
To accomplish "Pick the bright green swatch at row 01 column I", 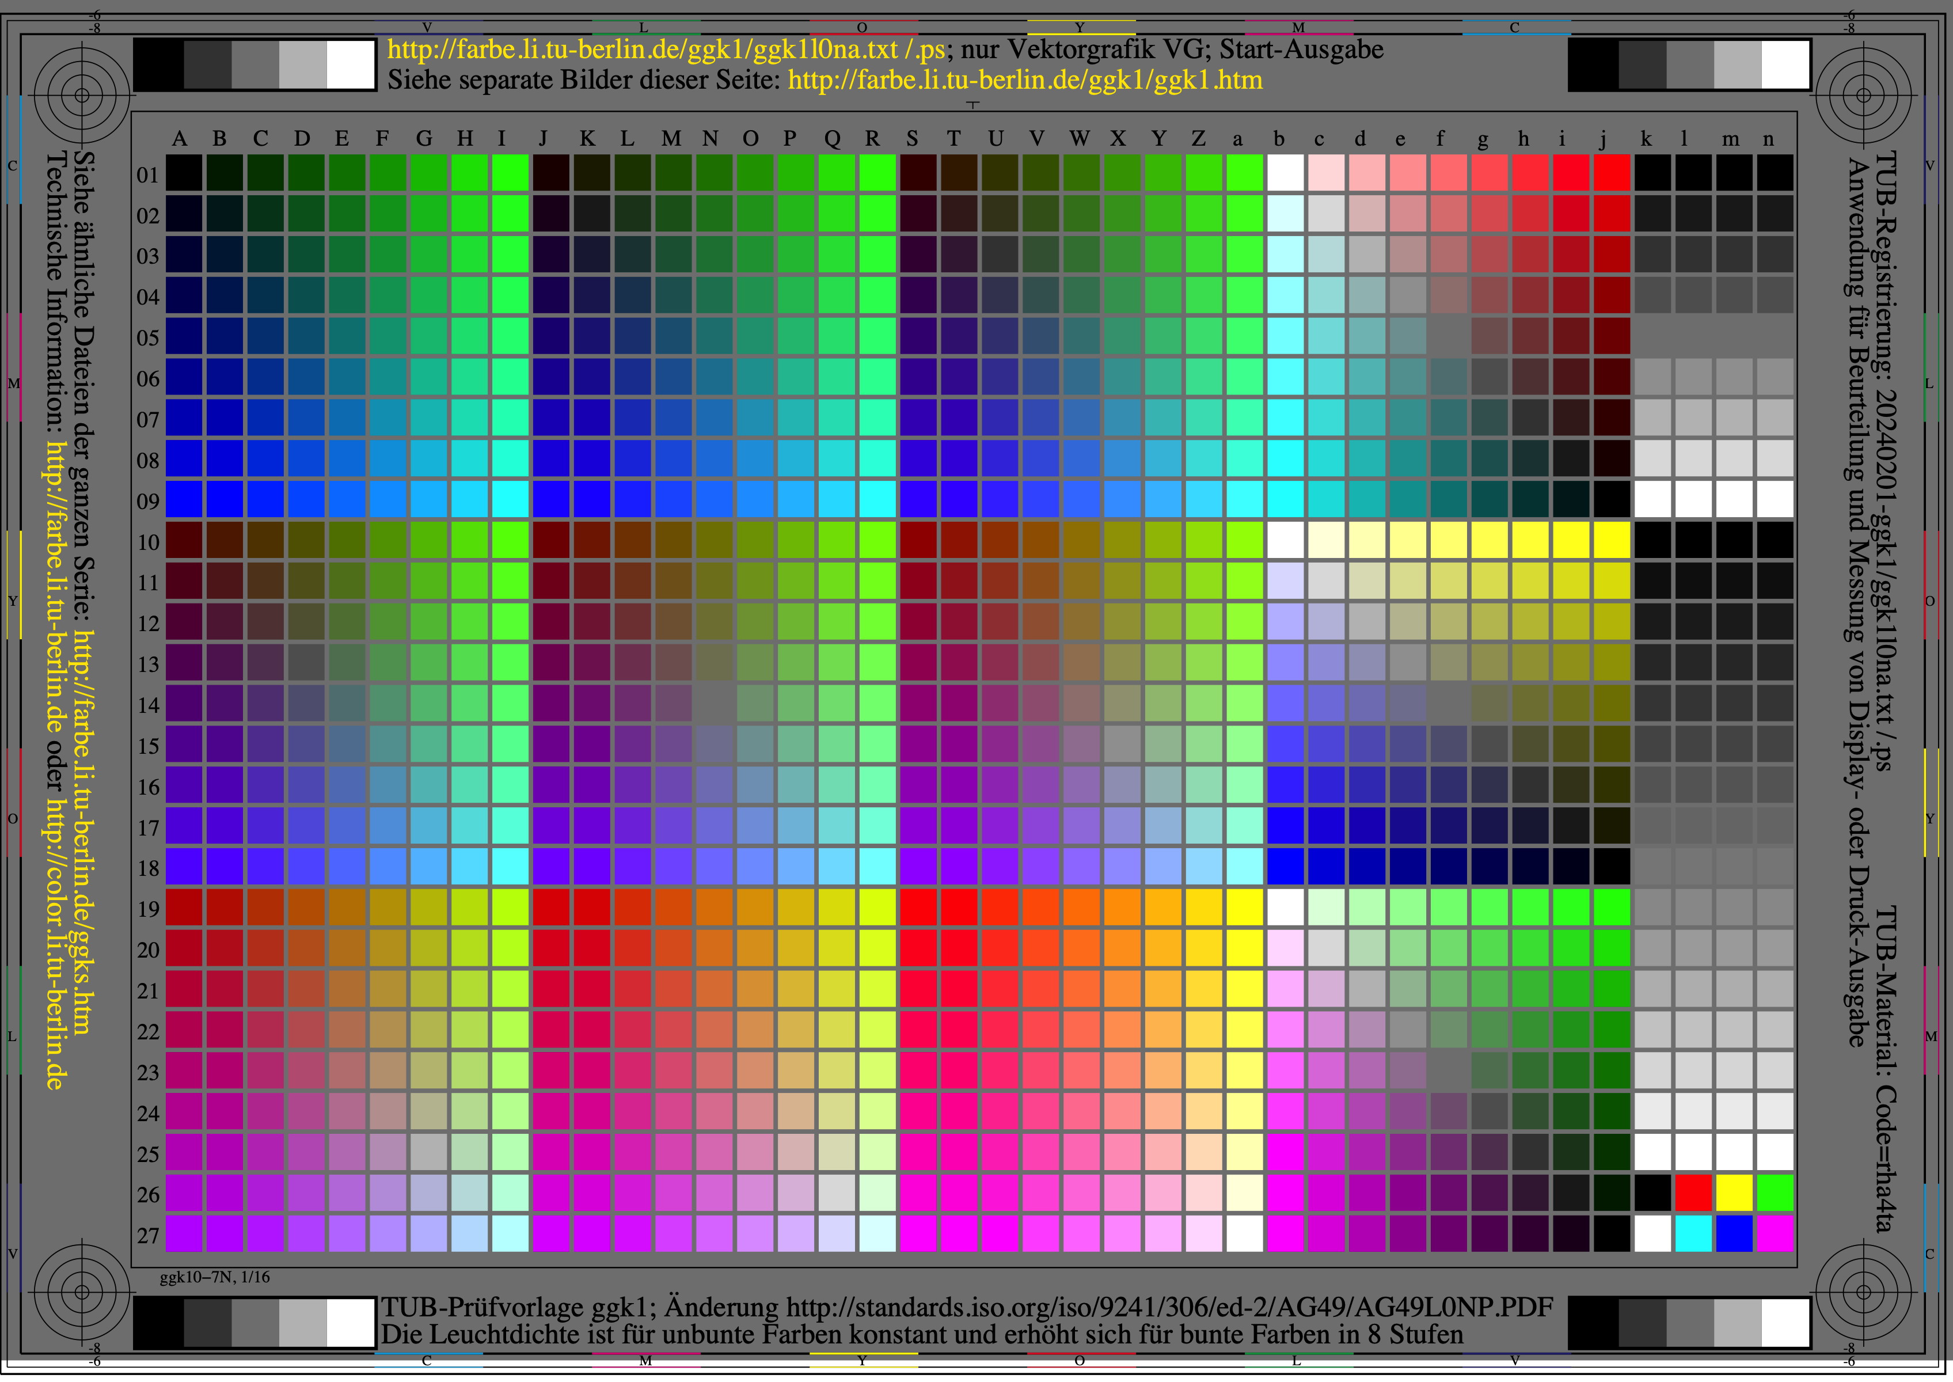I will pyautogui.click(x=510, y=173).
